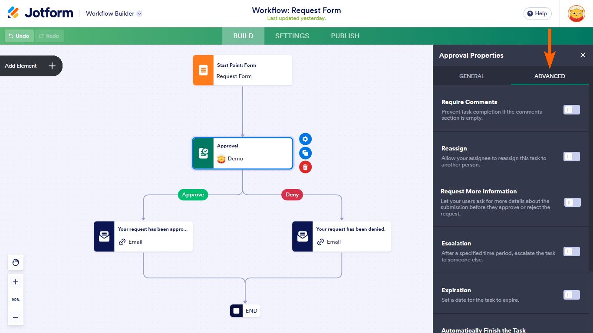Delete the Approval element with trash icon
Screen dimensions: 593x333
pos(306,167)
